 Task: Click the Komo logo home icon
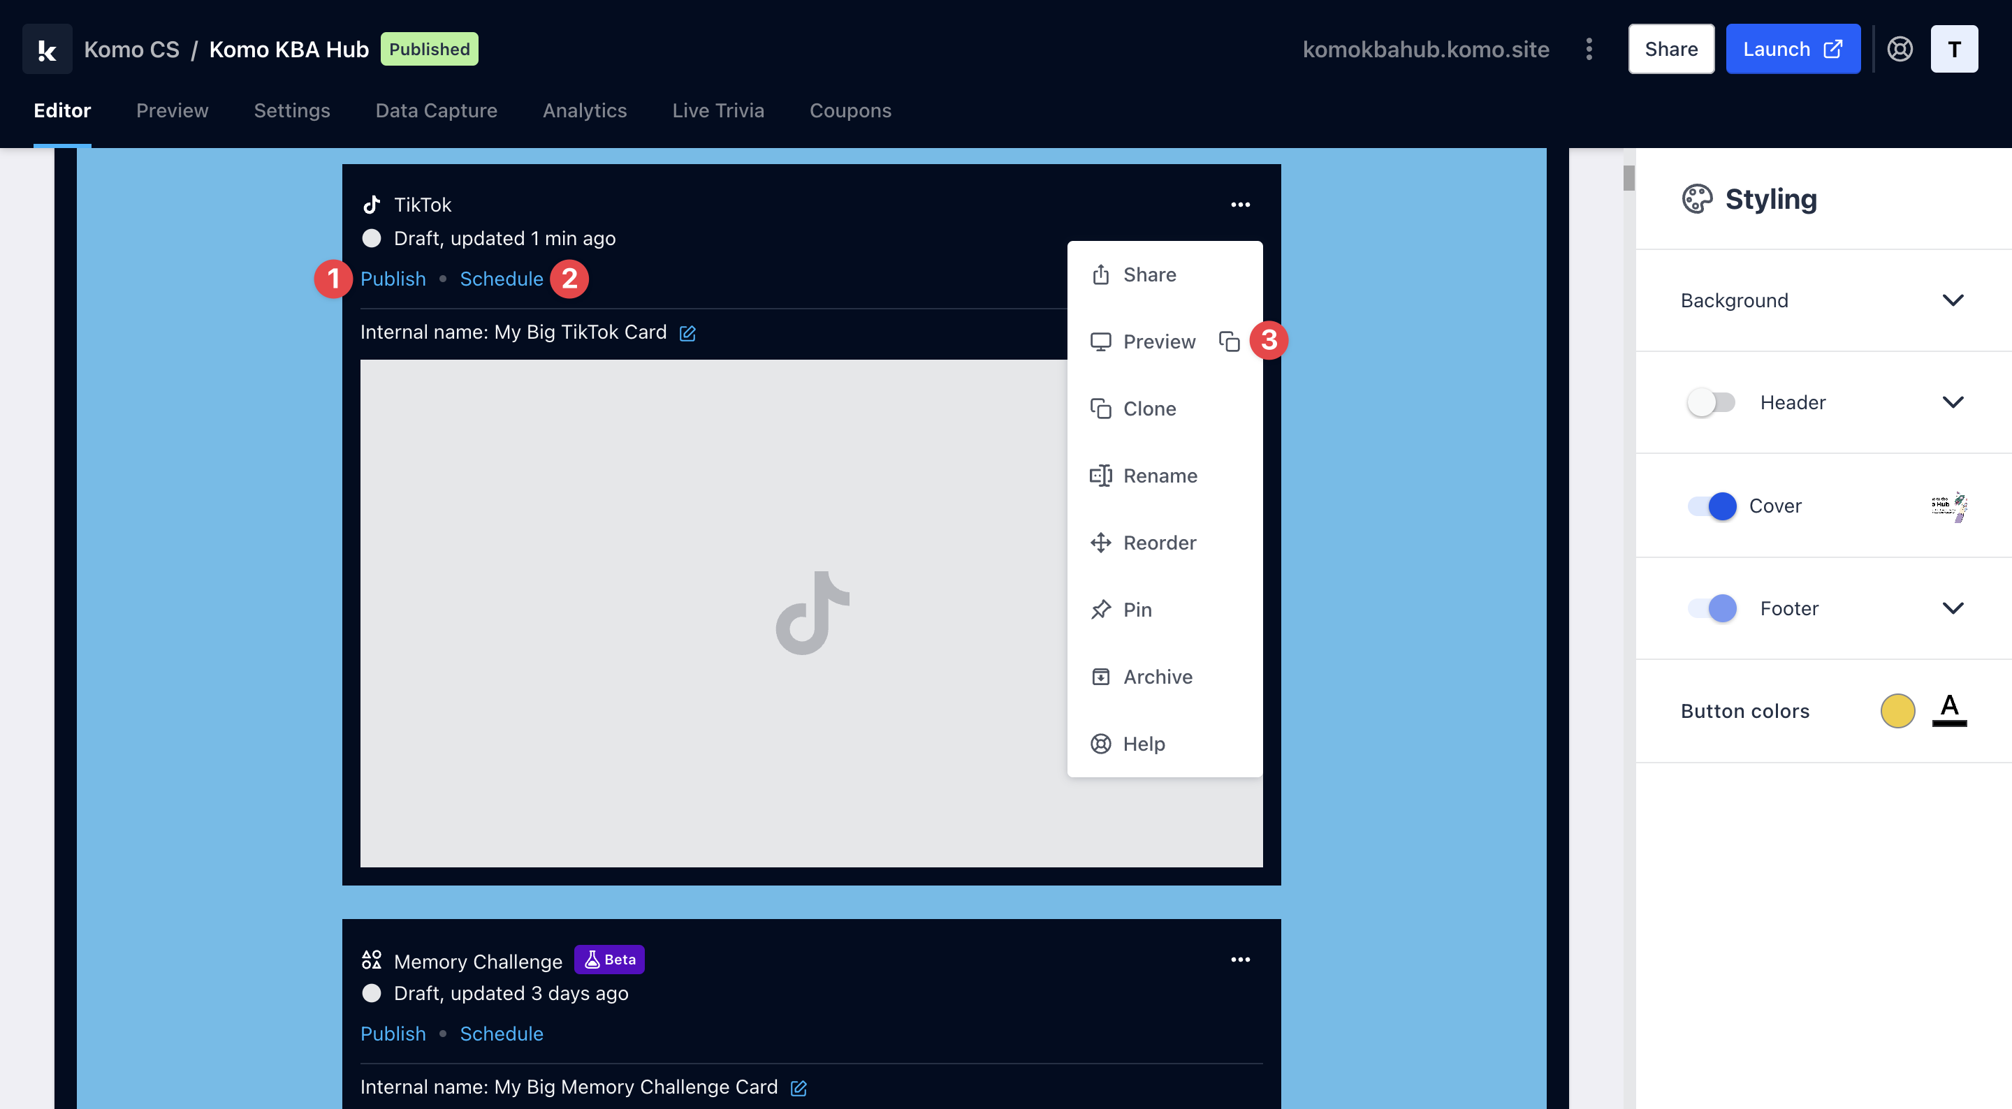[47, 49]
